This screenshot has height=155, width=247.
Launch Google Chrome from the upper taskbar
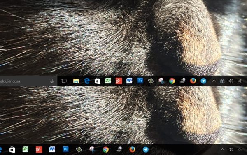tap(172, 81)
